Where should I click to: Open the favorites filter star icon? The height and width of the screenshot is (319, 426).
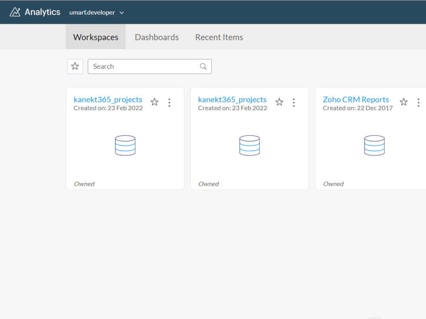[75, 66]
